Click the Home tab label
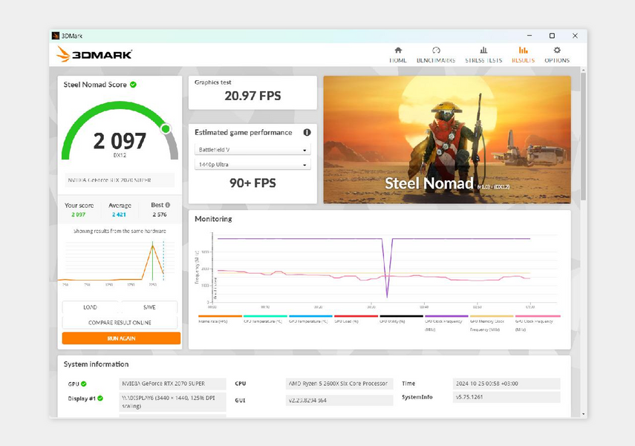The width and height of the screenshot is (635, 446). click(x=397, y=60)
